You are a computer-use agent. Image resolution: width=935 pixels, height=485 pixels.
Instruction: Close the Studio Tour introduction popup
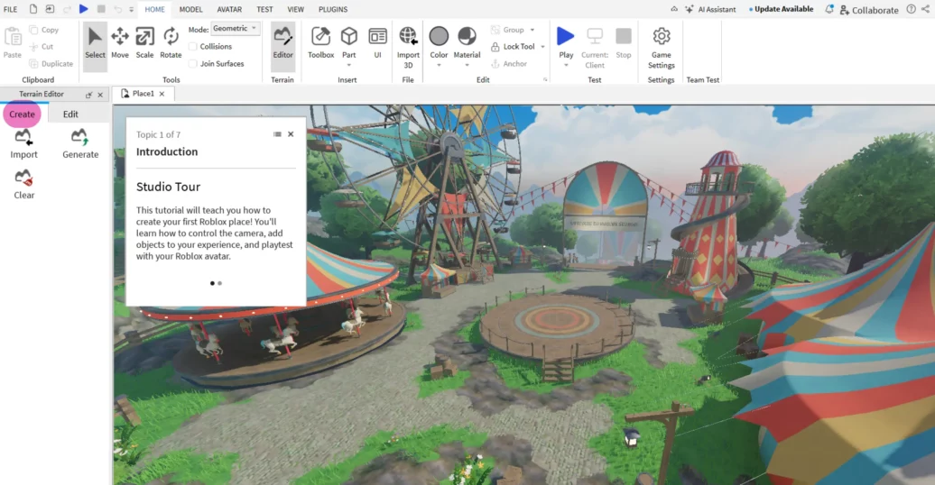pyautogui.click(x=291, y=134)
